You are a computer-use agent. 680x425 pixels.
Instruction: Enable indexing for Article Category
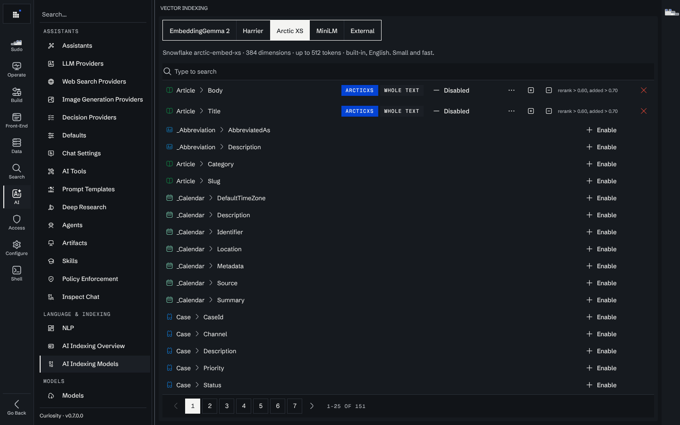coord(601,164)
